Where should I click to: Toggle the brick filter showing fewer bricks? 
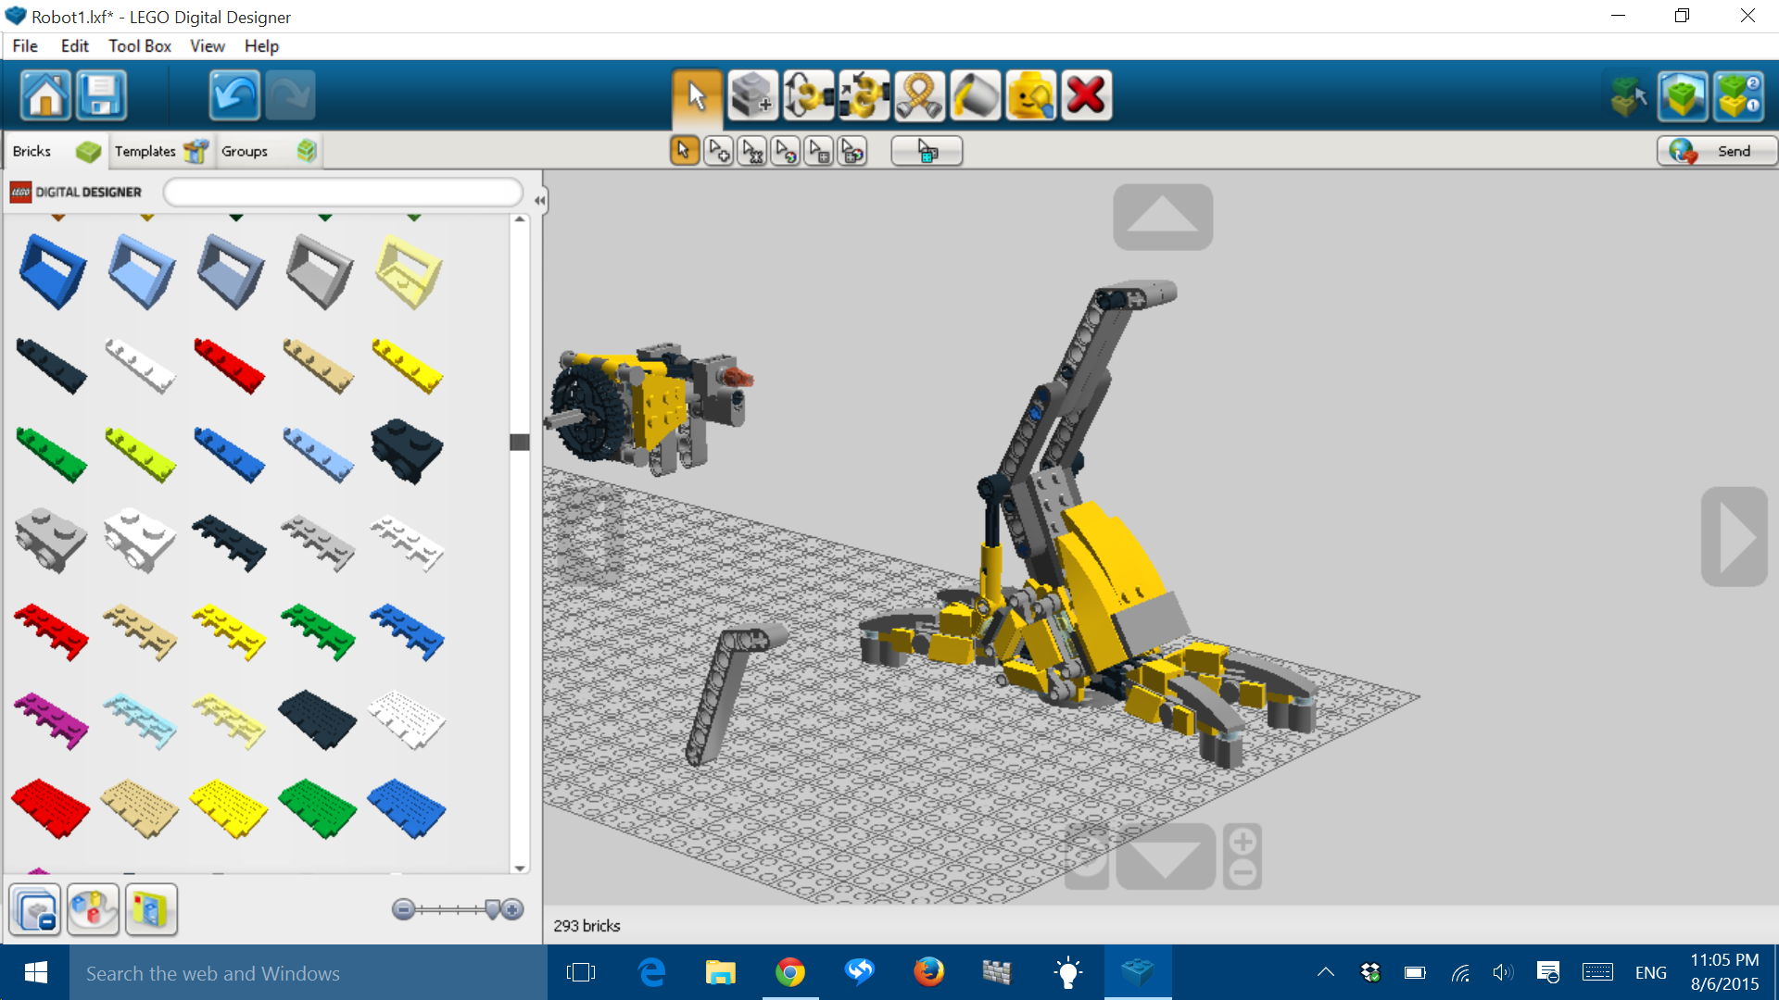coord(33,909)
